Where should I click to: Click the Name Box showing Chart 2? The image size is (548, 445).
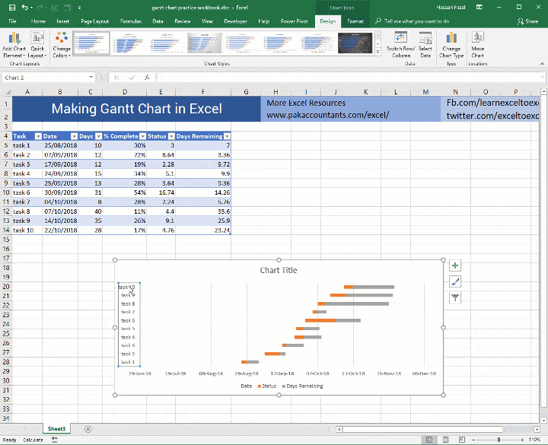pos(45,78)
